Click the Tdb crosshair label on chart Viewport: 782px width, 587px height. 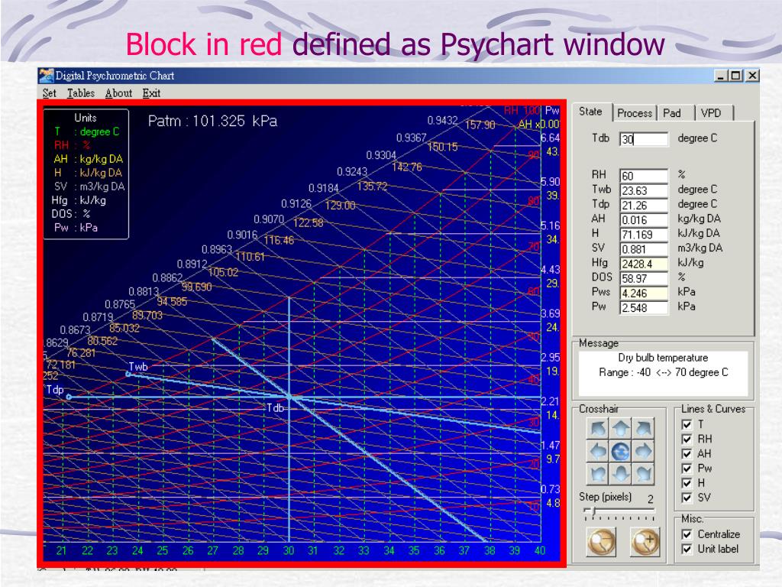[x=275, y=408]
